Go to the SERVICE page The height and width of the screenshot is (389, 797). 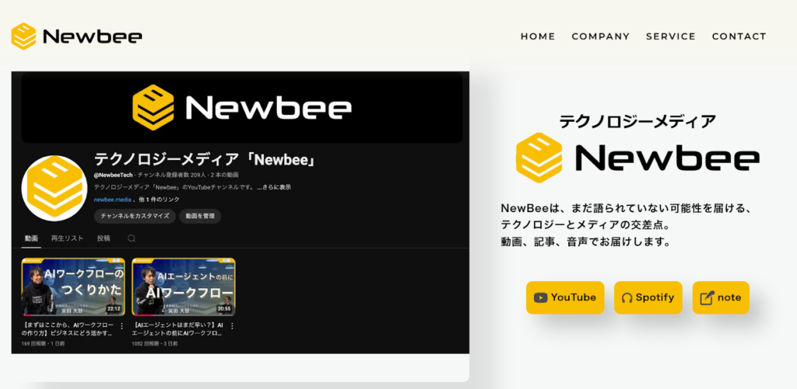(671, 36)
